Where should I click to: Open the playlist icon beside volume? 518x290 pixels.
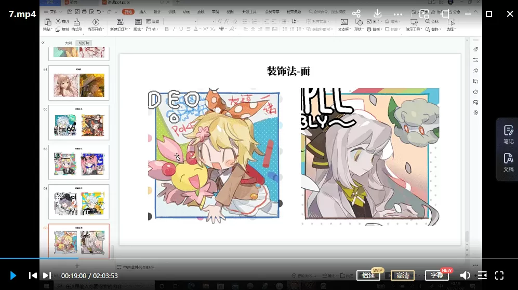(482, 275)
